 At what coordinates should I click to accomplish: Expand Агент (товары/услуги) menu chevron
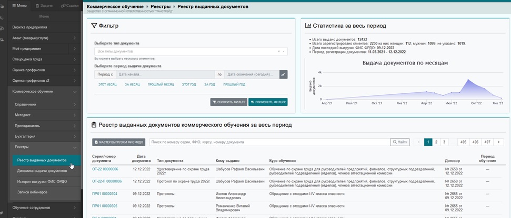(x=75, y=38)
